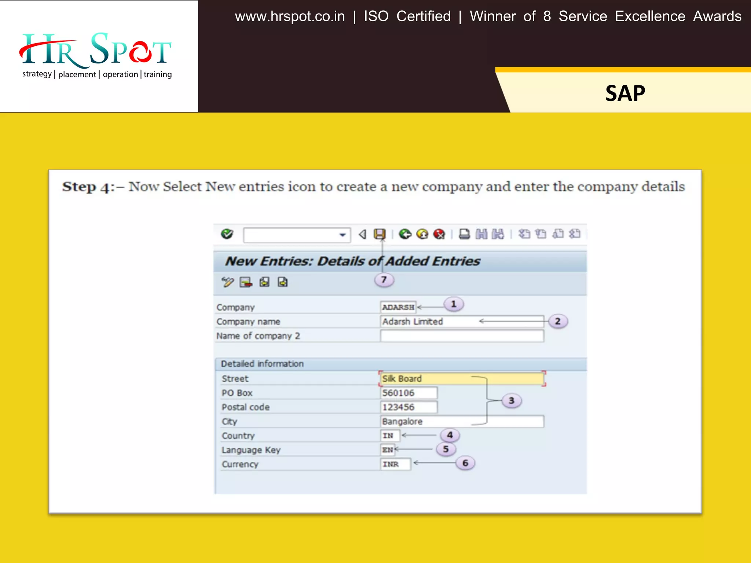Click the HR Spot logo
751x563 pixels.
coord(96,55)
